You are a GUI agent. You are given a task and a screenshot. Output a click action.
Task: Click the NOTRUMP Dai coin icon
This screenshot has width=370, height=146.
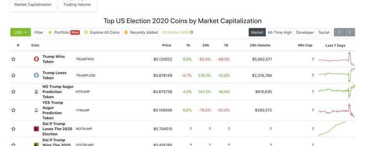point(36,129)
